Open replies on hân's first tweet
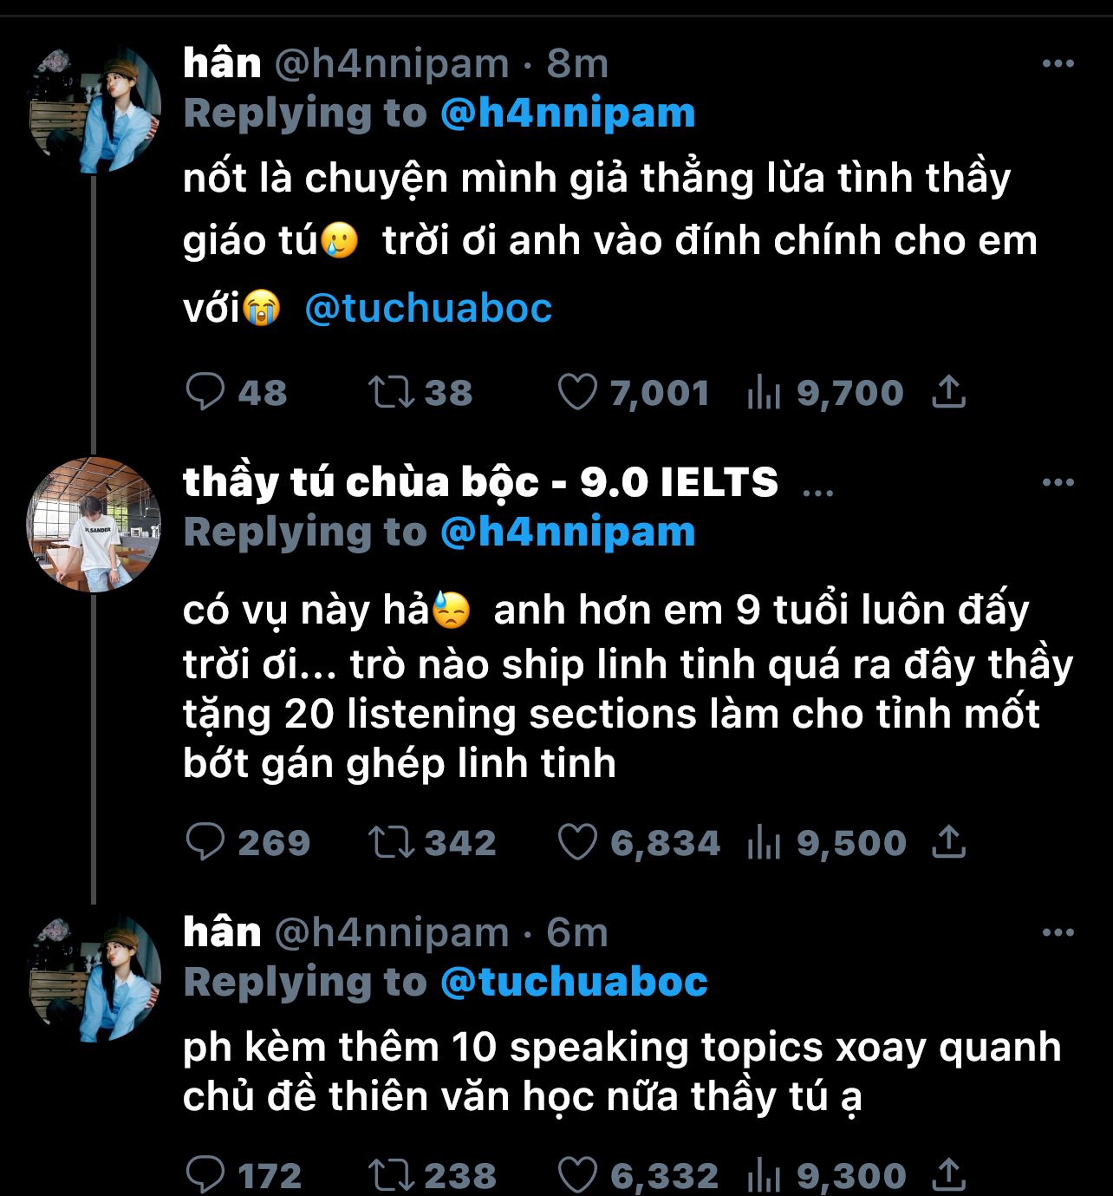The image size is (1113, 1196). click(205, 392)
